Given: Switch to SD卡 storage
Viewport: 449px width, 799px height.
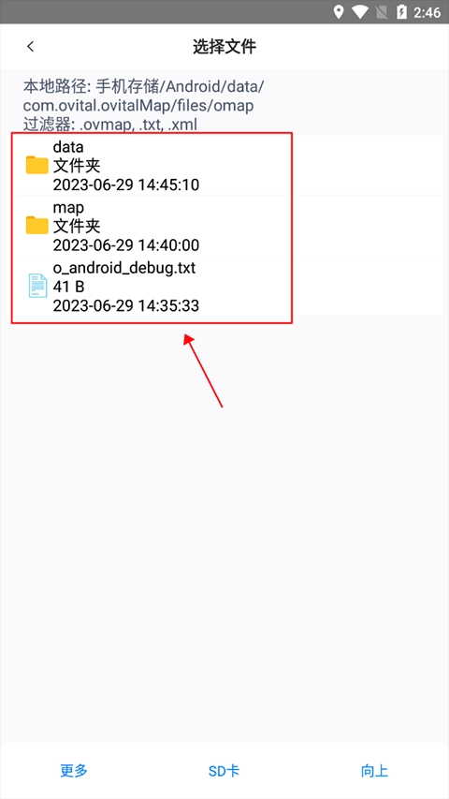Looking at the screenshot, I should pos(224,771).
